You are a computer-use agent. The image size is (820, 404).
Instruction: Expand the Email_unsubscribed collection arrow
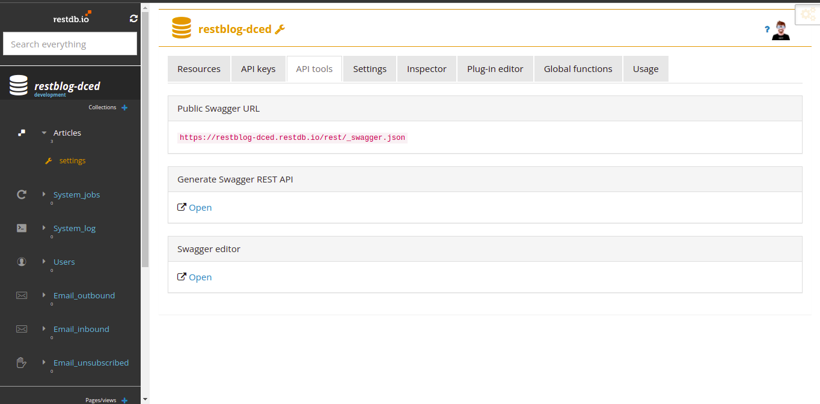click(44, 363)
